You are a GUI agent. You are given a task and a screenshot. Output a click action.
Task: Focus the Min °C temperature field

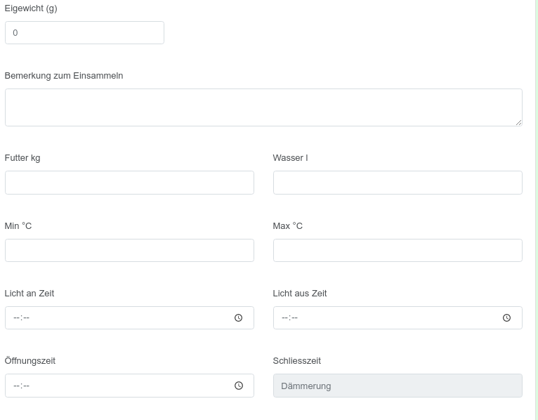[x=129, y=251]
